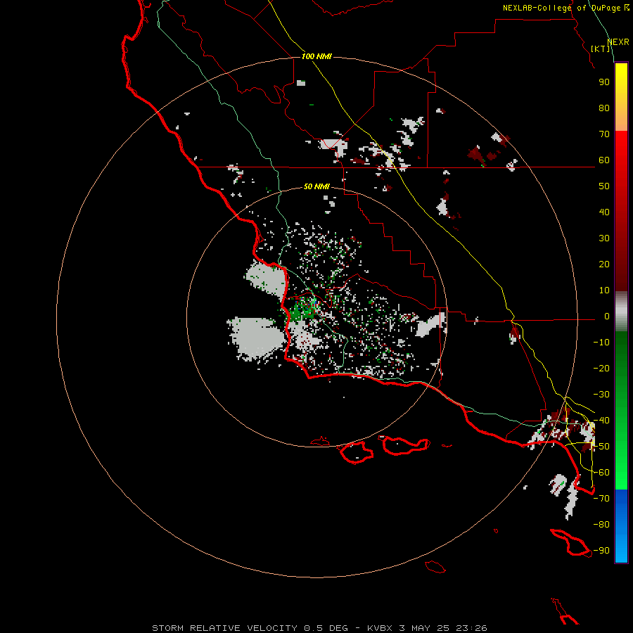Click the gray zero-velocity segment of the color bar

(x=621, y=312)
